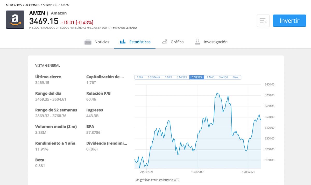Select the 1 SEMANA chart range
This screenshot has width=311, height=185.
pyautogui.click(x=154, y=77)
